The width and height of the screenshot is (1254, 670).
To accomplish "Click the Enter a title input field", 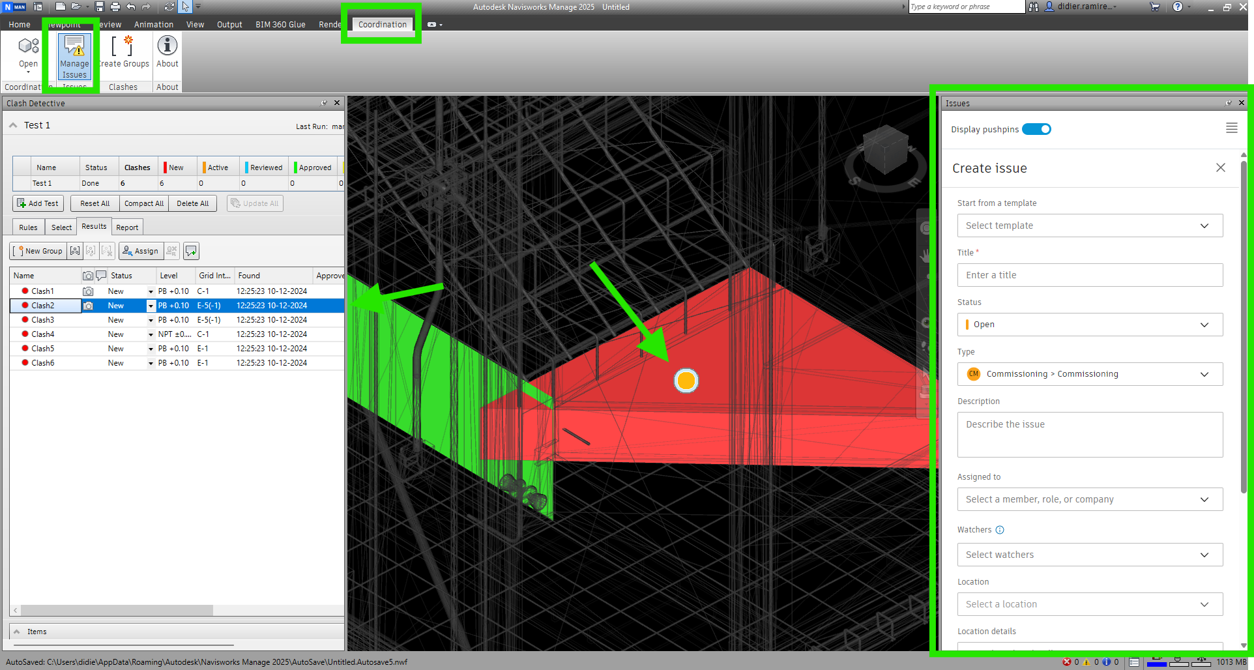I will (x=1090, y=275).
